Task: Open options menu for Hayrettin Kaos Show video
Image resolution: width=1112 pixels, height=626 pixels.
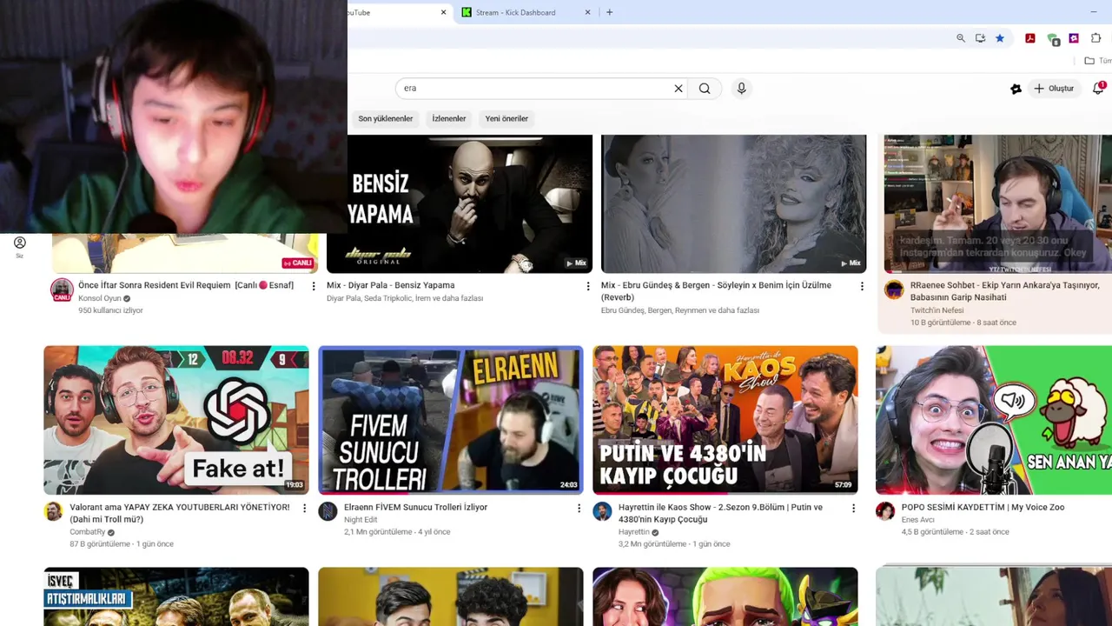Action: [853, 508]
